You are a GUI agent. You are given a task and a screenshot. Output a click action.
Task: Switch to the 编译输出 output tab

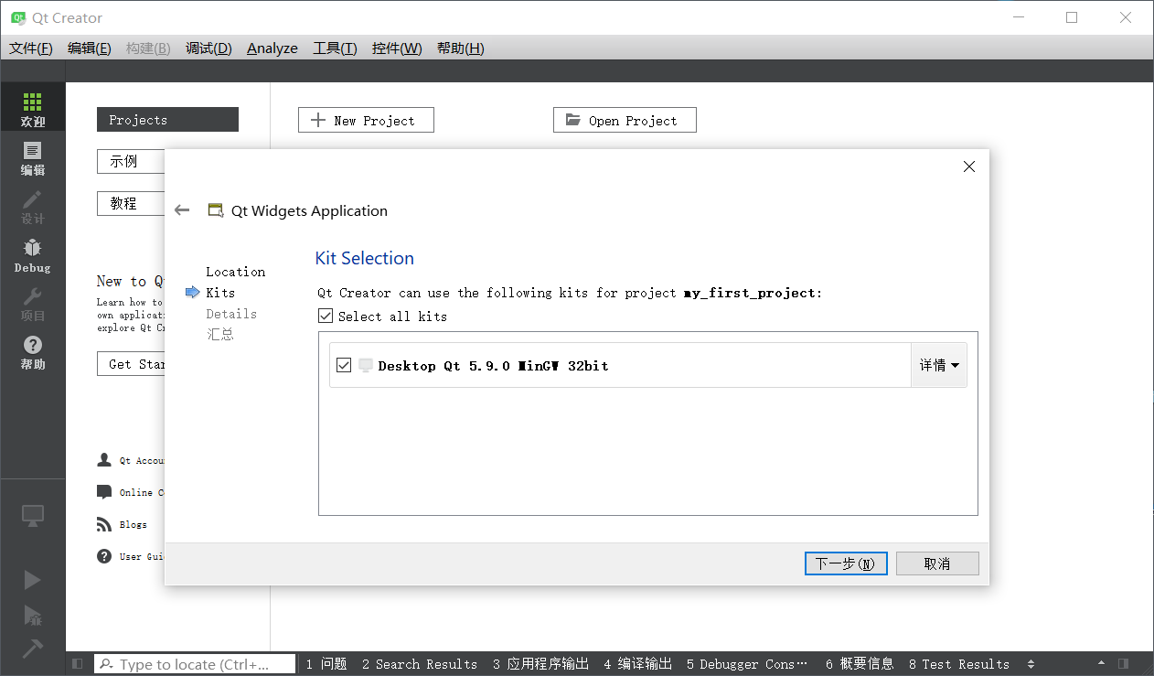(x=637, y=664)
